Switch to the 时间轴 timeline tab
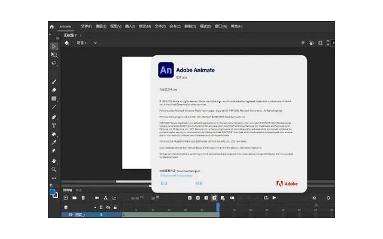 click(x=68, y=190)
